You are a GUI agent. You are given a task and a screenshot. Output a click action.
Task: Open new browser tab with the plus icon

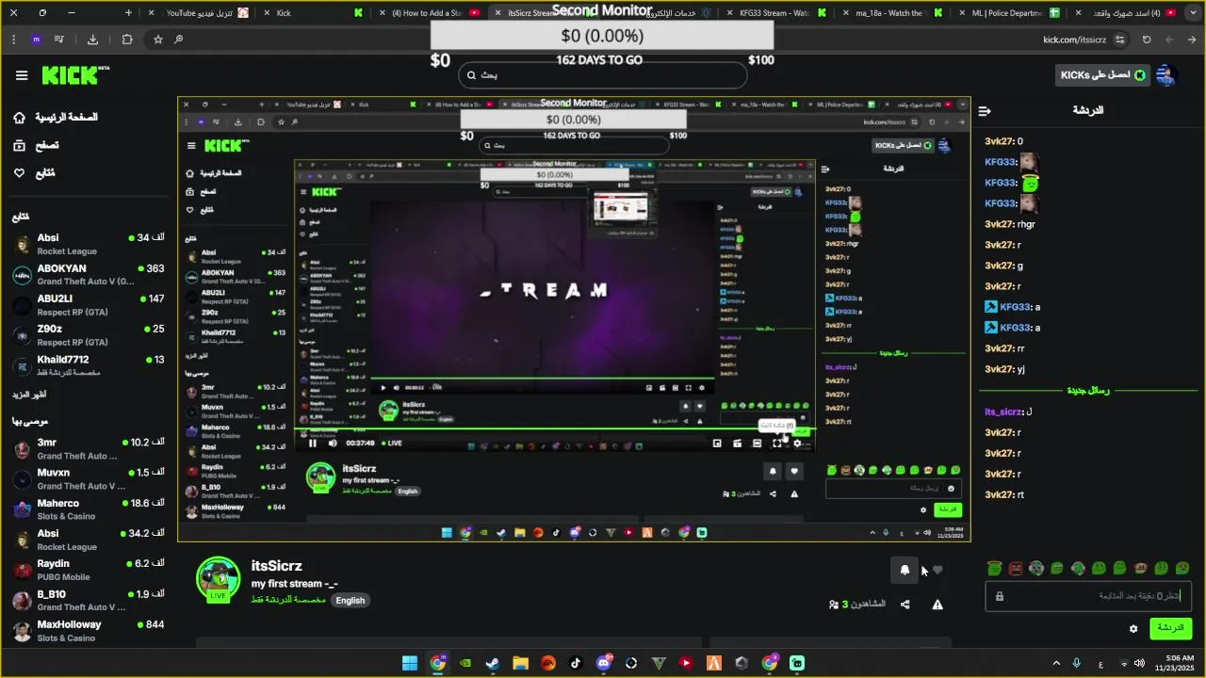pos(129,13)
